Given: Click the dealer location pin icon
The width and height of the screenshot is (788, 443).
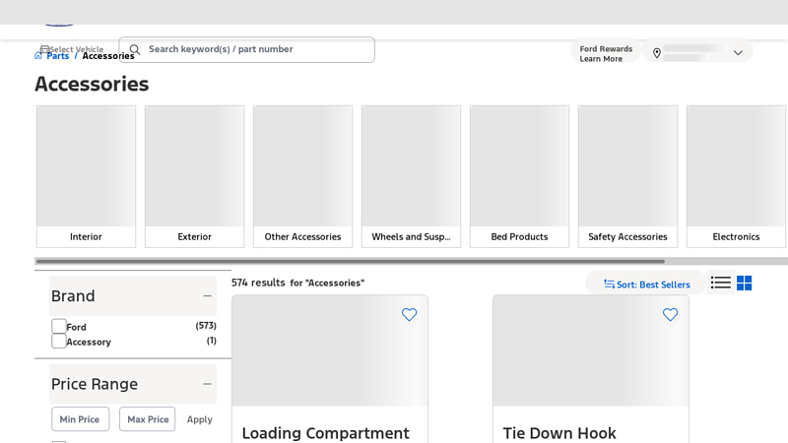Looking at the screenshot, I should 657,53.
